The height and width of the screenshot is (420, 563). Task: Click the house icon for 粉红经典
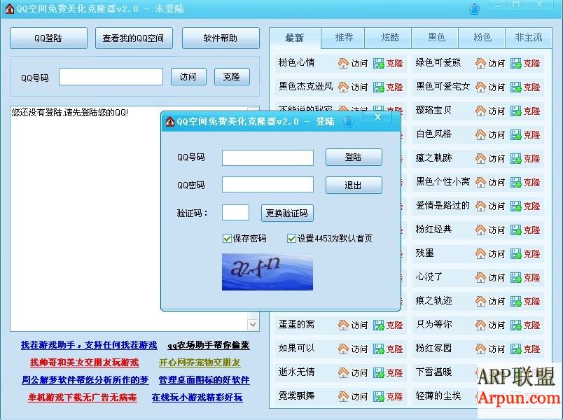click(480, 230)
